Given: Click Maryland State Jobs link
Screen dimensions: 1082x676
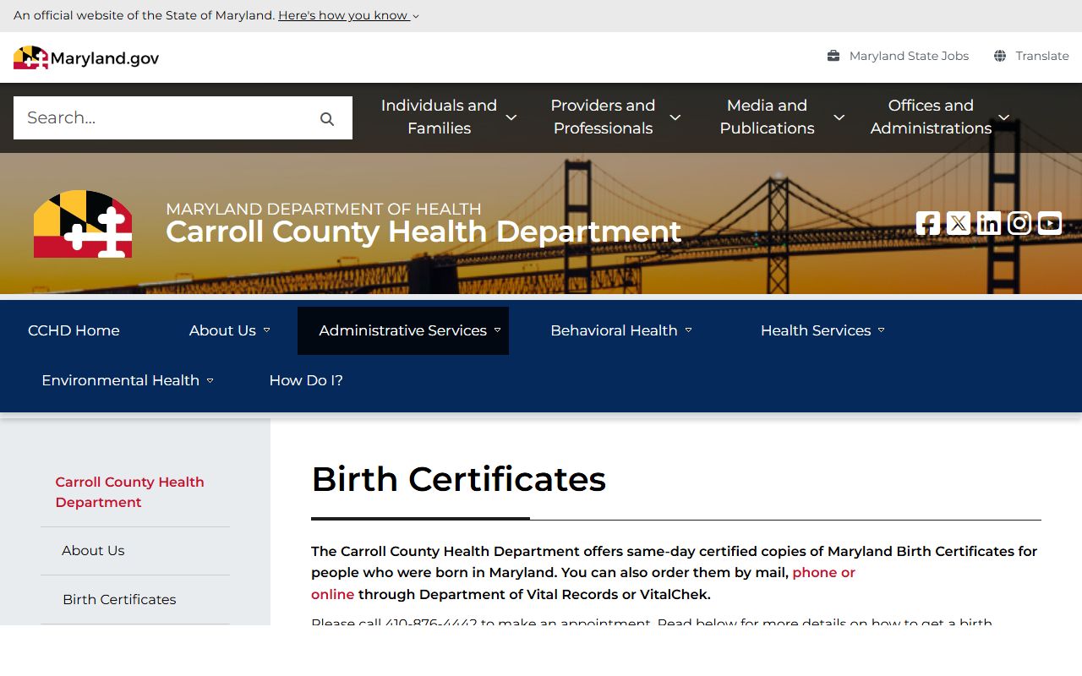Looking at the screenshot, I should [x=909, y=56].
